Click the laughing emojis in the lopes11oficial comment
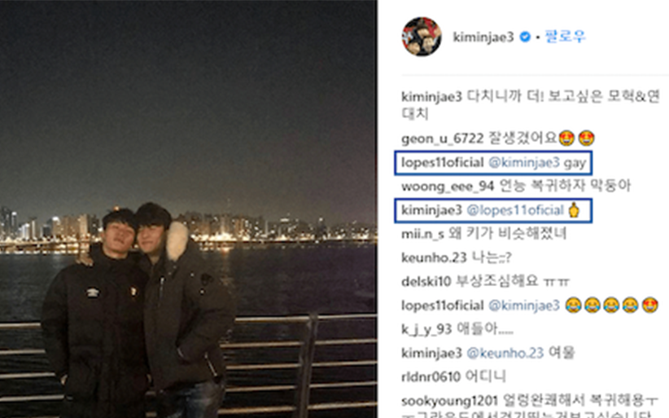 602,306
